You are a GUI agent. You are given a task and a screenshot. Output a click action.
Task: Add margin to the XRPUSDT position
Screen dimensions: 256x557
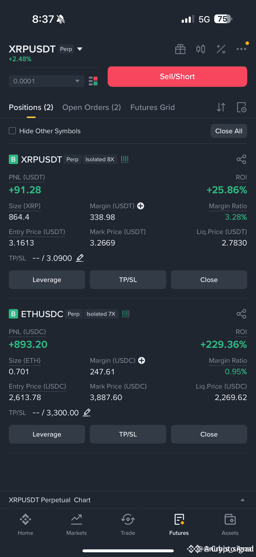141,206
